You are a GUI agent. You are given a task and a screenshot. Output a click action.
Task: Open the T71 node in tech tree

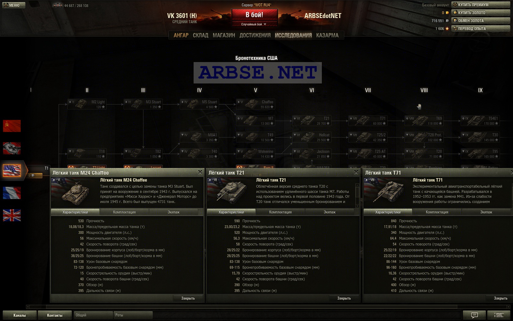(x=368, y=121)
